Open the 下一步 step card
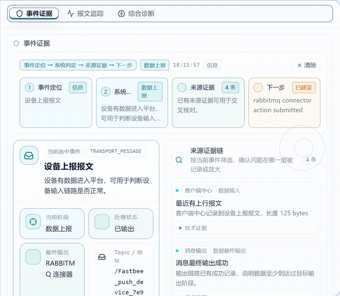340x296 pixels. (x=284, y=103)
